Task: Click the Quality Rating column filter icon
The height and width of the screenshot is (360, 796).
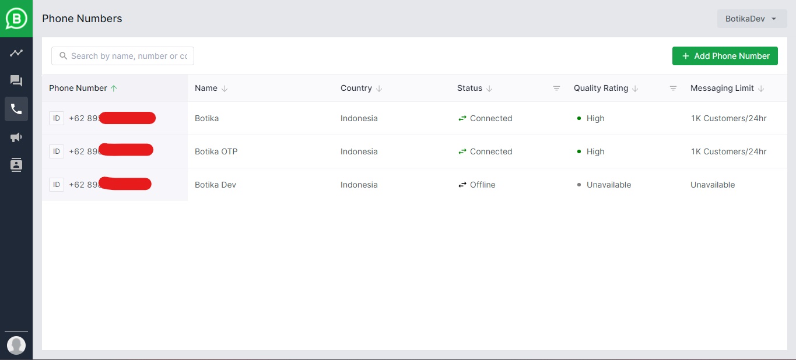Action: coord(673,89)
